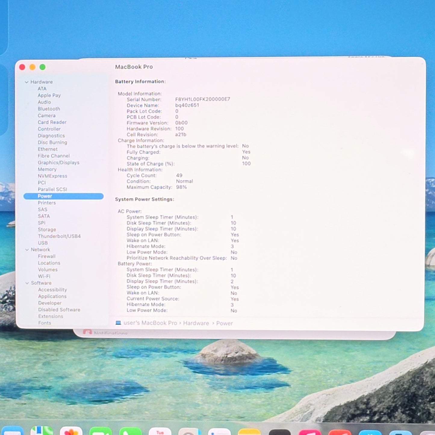
Task: Select Fibre Channel in the sidebar
Action: click(x=54, y=156)
